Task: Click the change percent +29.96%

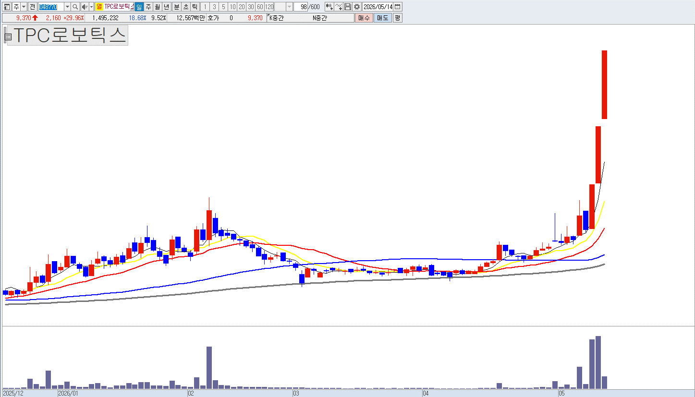Action: (73, 18)
